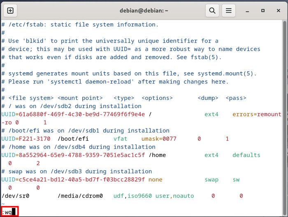This screenshot has height=217, width=288.
Task: Click the 'that works even if disks' comment
Action: (x=111, y=57)
